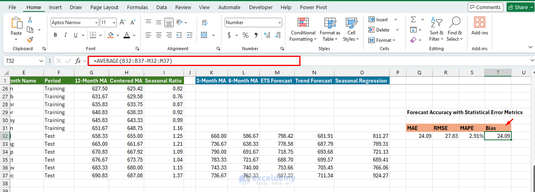Click the Increase Decimal icon

tap(268, 35)
